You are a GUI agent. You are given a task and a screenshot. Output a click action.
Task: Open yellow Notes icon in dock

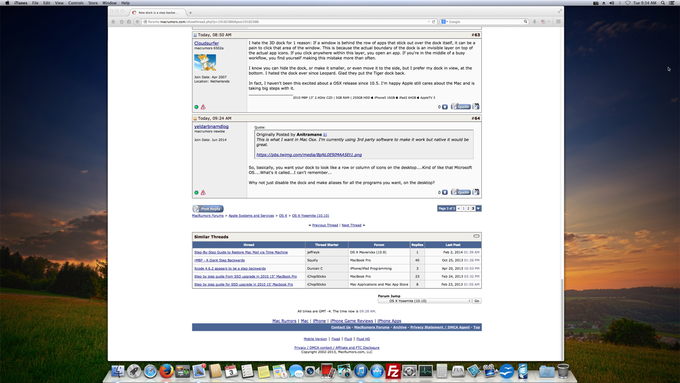pyautogui.click(x=263, y=371)
